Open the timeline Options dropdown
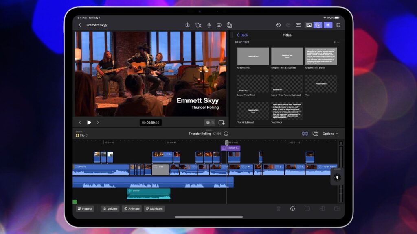The height and width of the screenshot is (234, 417). coord(330,134)
